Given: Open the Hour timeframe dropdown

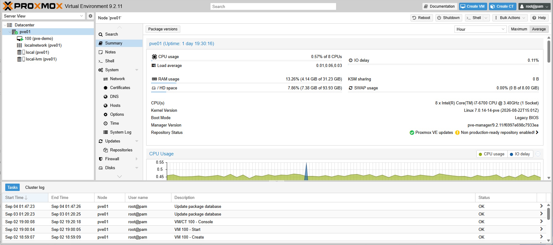Looking at the screenshot, I should 503,29.
